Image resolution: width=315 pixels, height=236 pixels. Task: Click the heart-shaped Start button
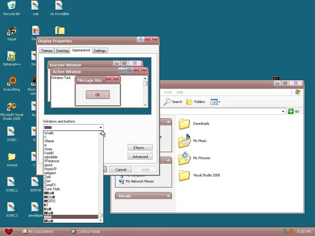click(8, 232)
